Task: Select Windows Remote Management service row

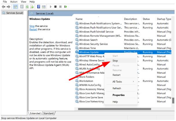Action: pos(123,36)
